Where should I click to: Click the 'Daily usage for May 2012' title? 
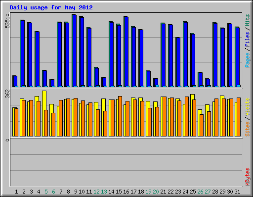pyautogui.click(x=51, y=7)
